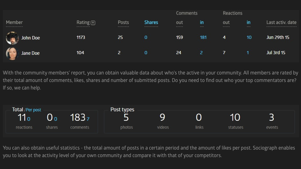The image size is (301, 169).
Task: Sort table by Member column
Action: tap(14, 23)
